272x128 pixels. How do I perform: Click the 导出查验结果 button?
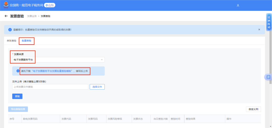(18, 109)
